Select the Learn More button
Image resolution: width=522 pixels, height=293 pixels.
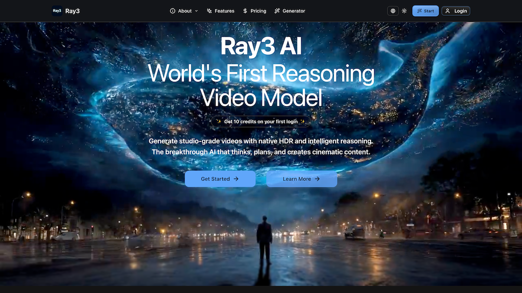(x=301, y=179)
